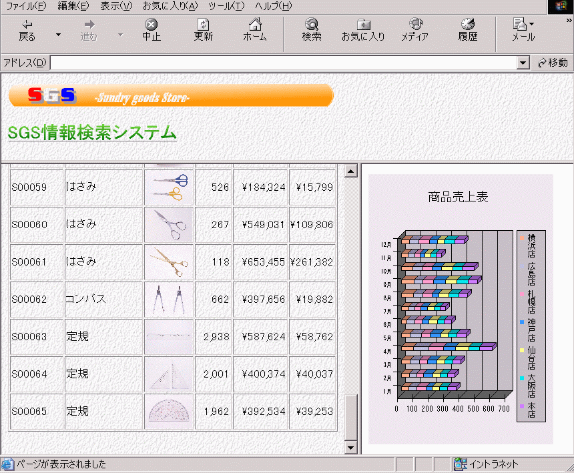Viewport: 574px width, 473px height.
Task: Go to Home (ホーム) icon
Action: pyautogui.click(x=254, y=30)
